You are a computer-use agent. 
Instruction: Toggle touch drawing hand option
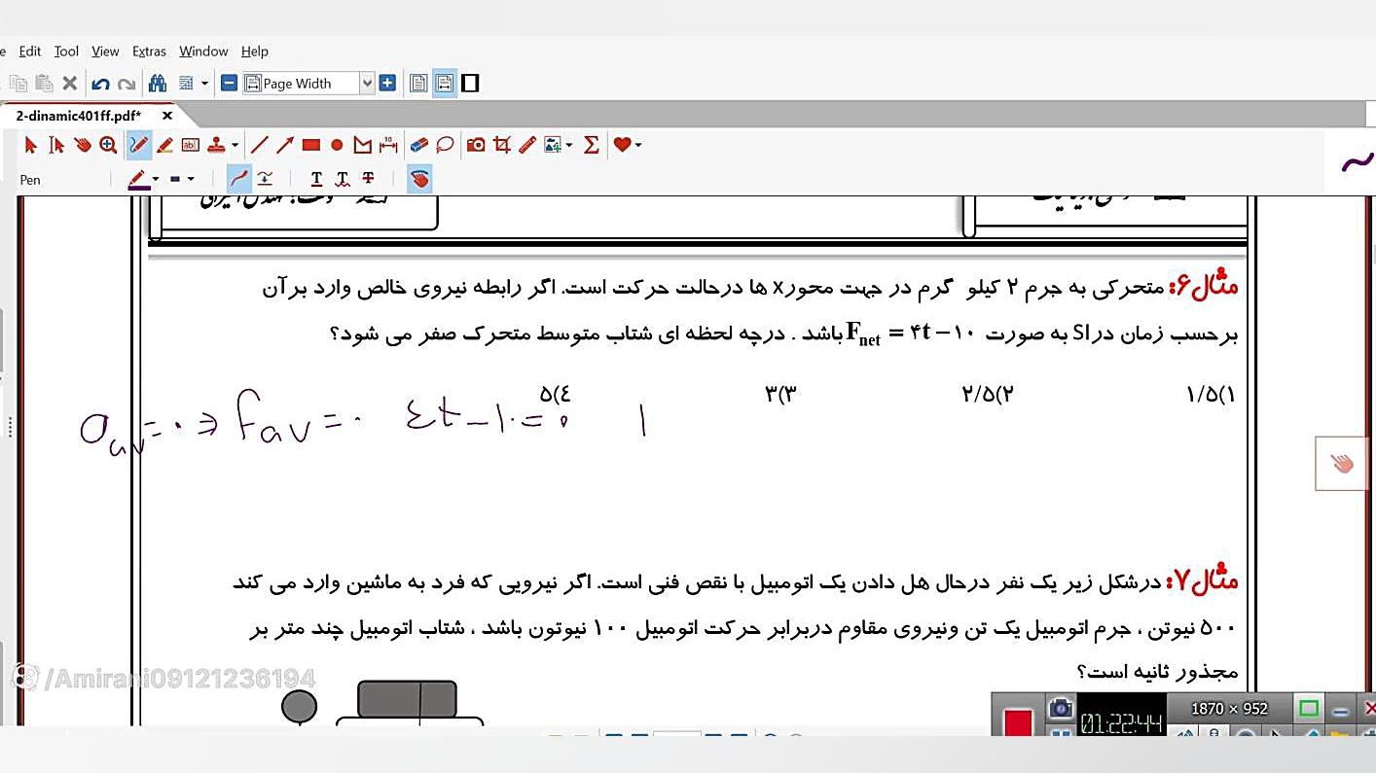(419, 179)
